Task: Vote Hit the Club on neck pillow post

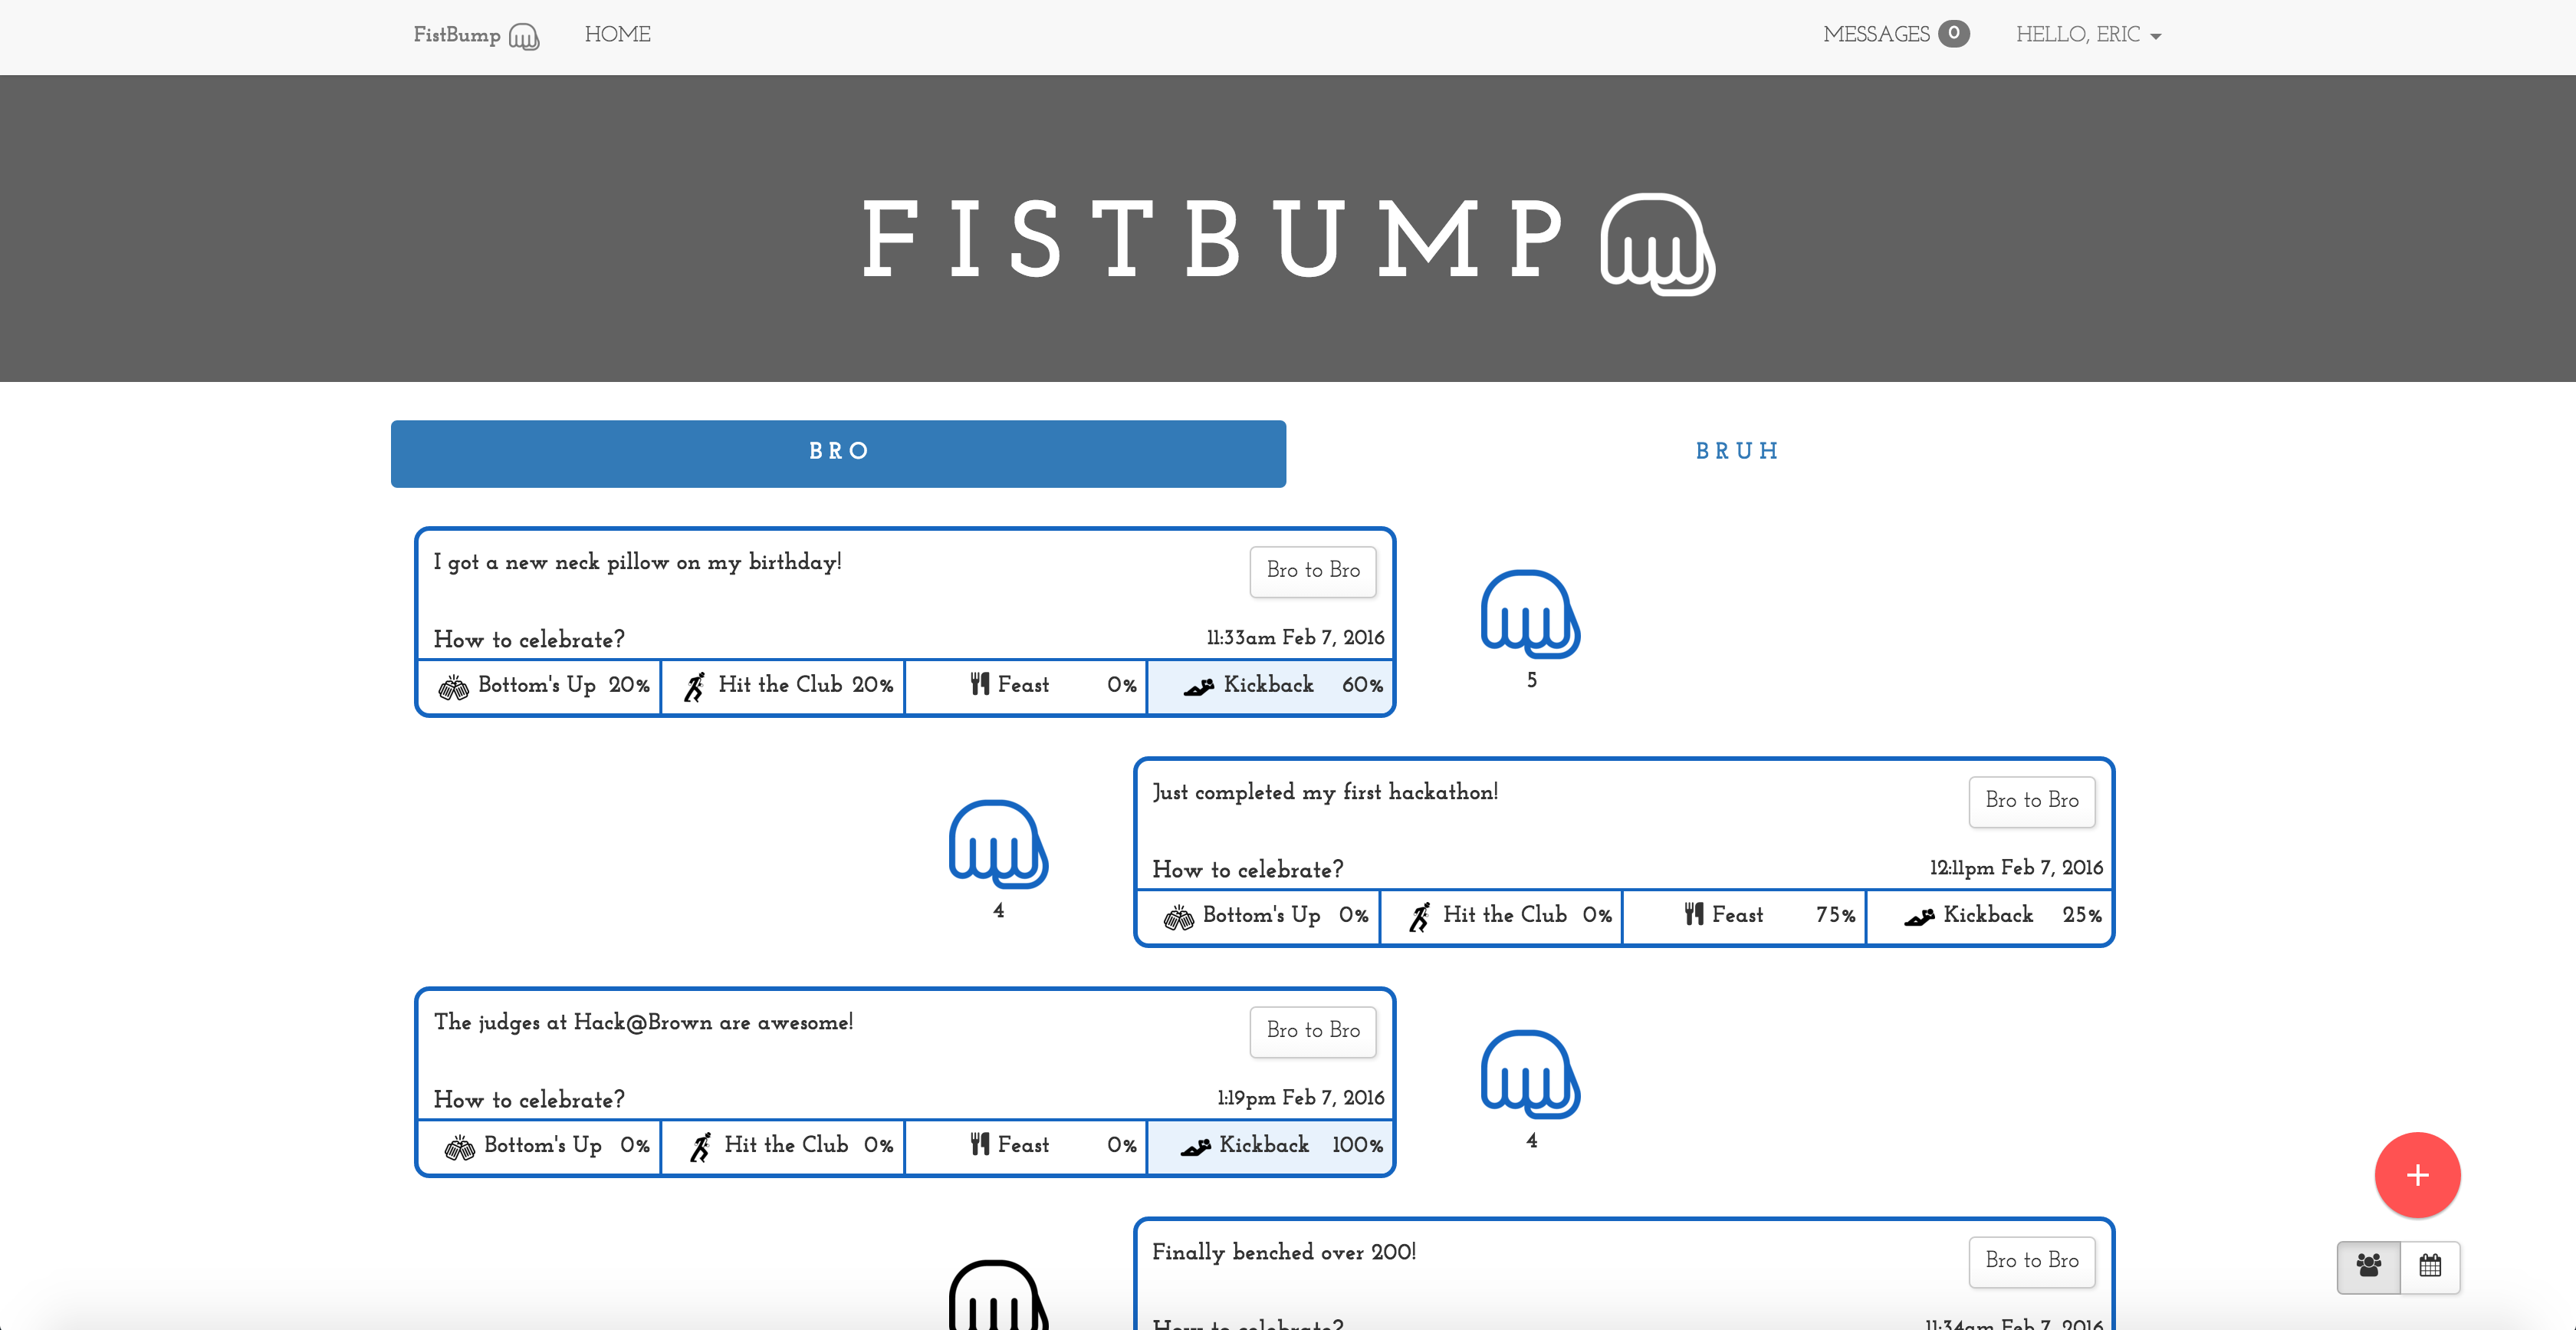Action: tap(783, 686)
